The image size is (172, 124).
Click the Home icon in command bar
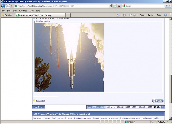click(x=118, y=15)
